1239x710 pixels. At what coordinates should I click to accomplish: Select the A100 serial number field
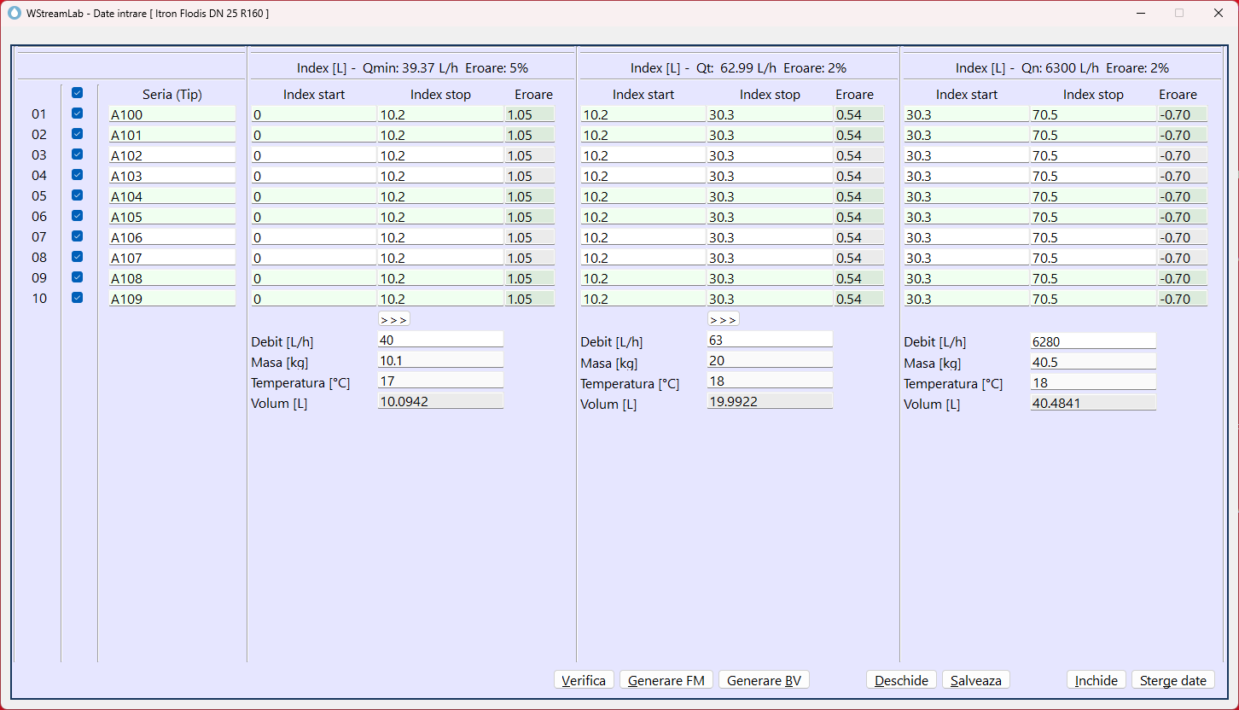point(172,114)
